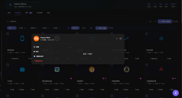
Task: Reload the 华润燃气 integration entry
Action: (x=91, y=90)
